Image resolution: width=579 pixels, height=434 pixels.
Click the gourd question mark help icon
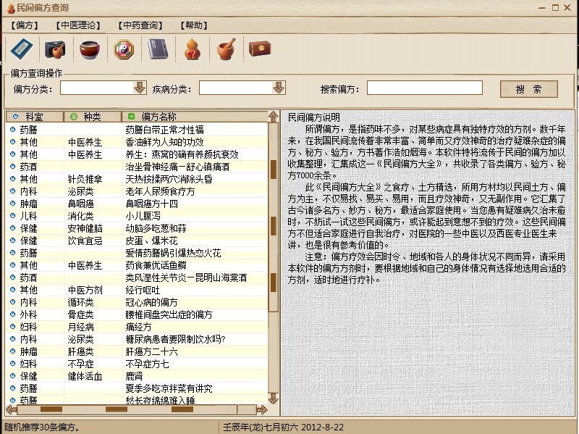click(x=192, y=49)
